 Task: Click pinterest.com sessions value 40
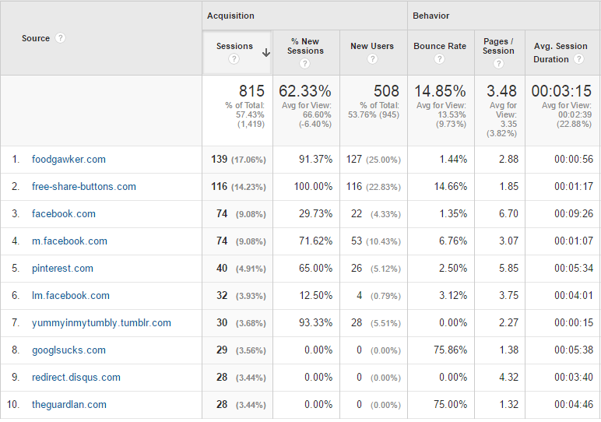click(222, 268)
